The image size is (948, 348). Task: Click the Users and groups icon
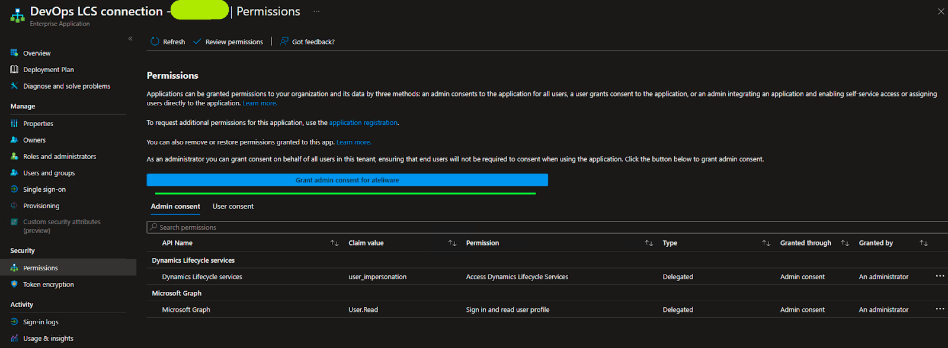(x=14, y=173)
